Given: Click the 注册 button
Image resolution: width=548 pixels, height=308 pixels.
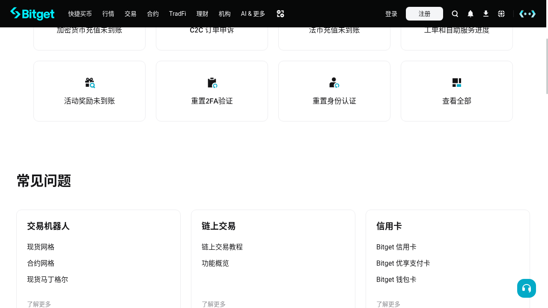Looking at the screenshot, I should point(424,14).
